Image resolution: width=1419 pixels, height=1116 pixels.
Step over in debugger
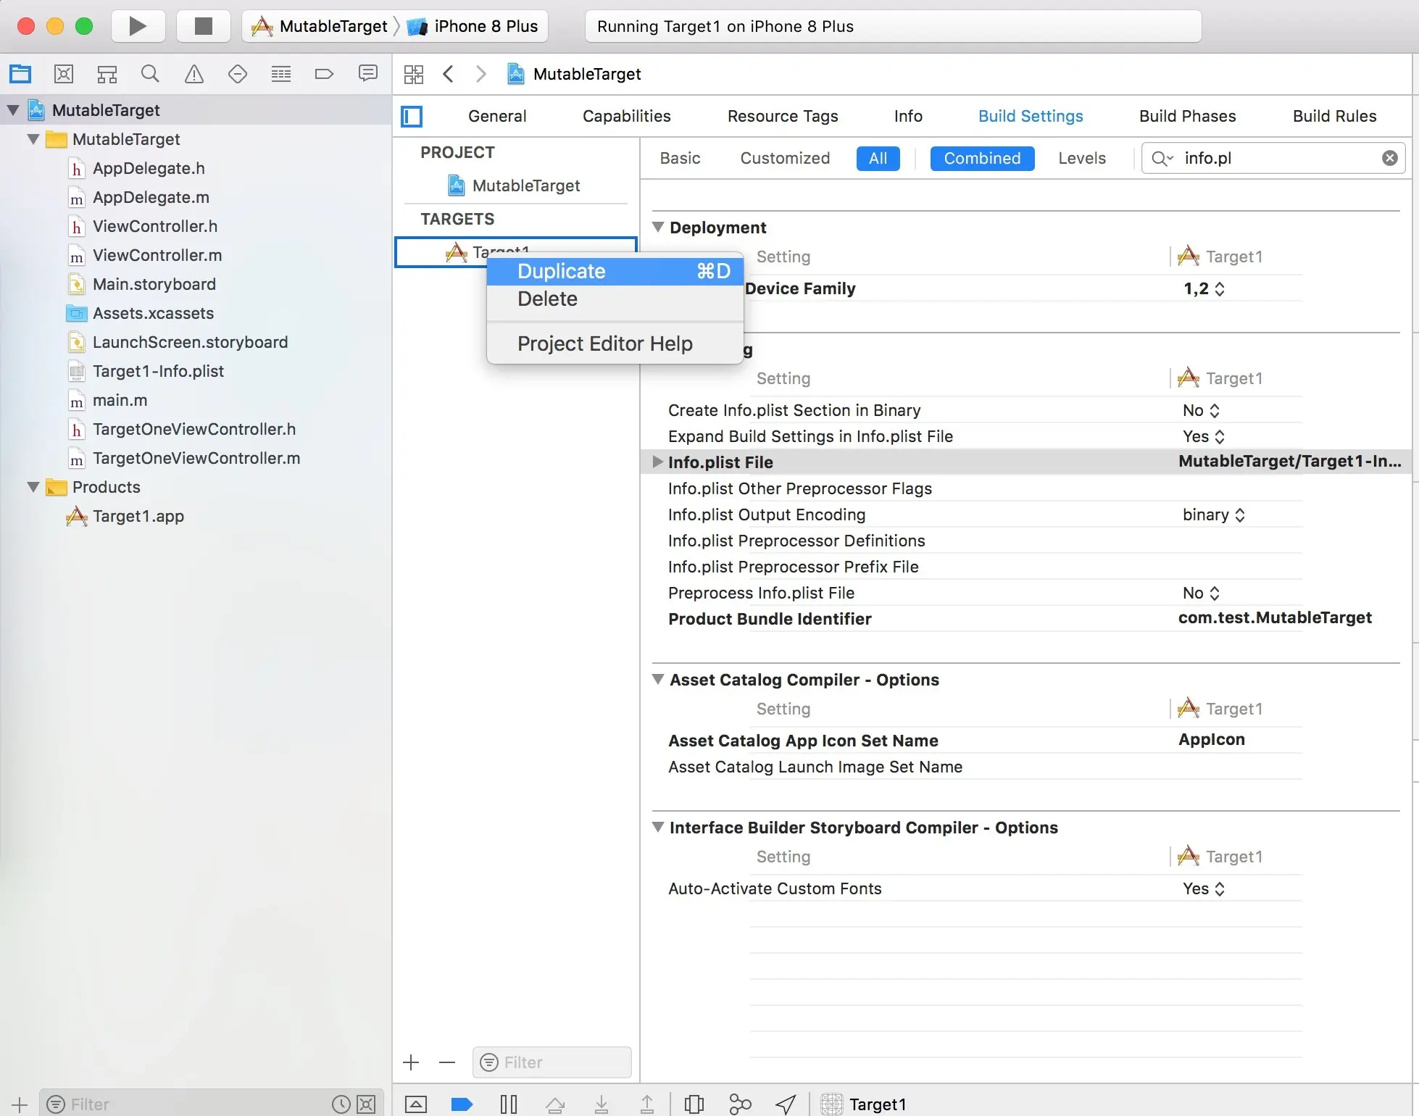[x=555, y=1104]
